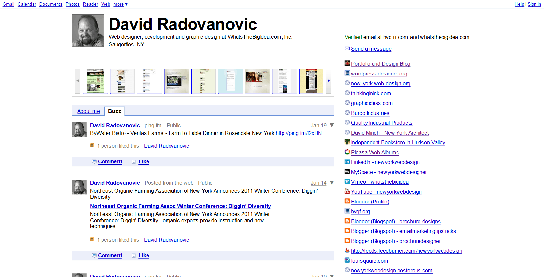The width and height of the screenshot is (544, 277).
Task: Open David Radovanovic's large profile photo
Action: click(88, 31)
